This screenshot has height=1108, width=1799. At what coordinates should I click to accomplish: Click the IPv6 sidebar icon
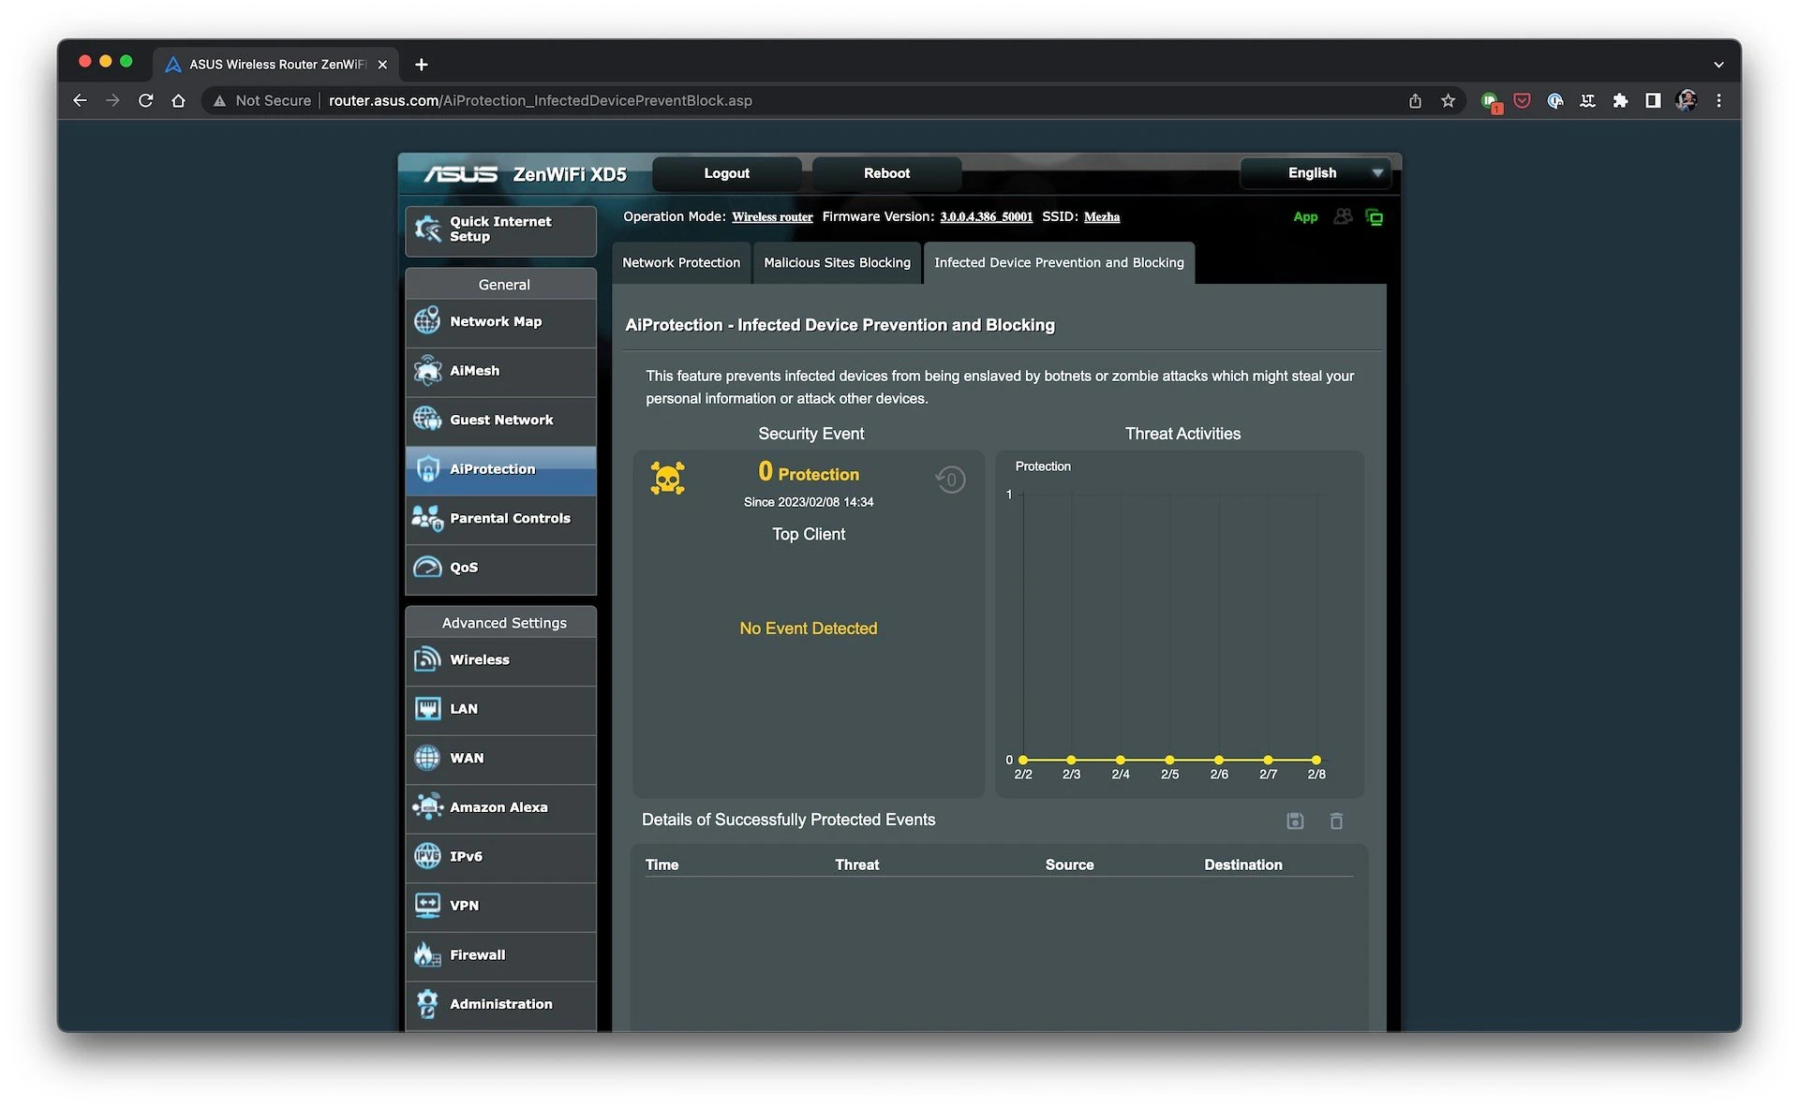tap(428, 856)
